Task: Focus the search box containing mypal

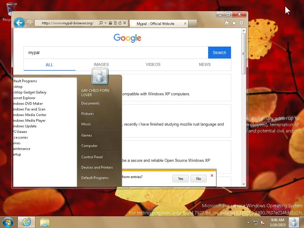Action: coord(116,53)
